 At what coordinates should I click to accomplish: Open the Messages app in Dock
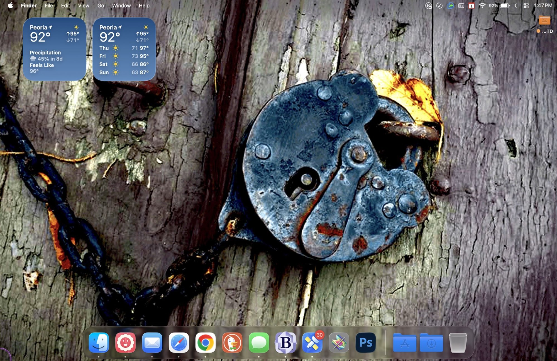[259, 342]
